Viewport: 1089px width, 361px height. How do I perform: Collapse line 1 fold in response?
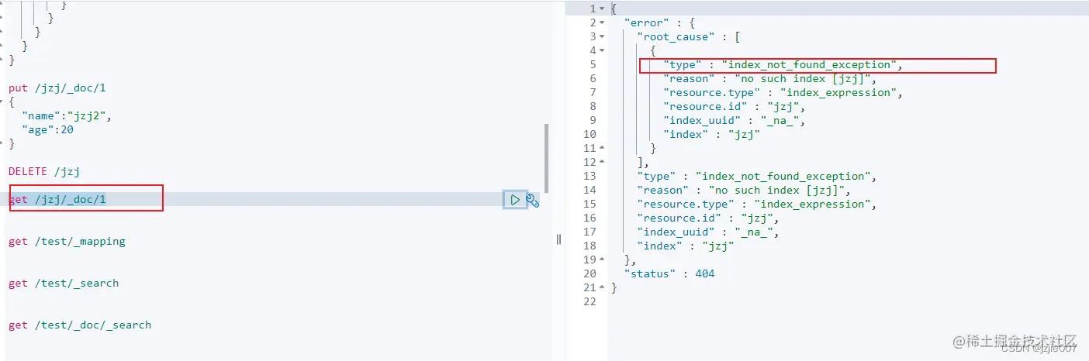point(603,9)
